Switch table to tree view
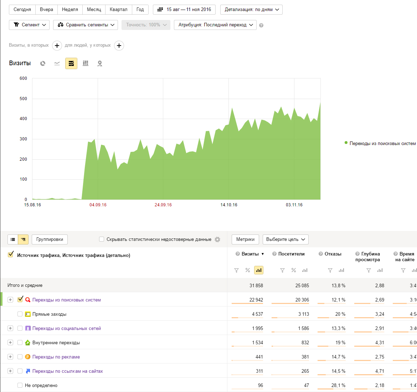This screenshot has width=417, height=392. [23, 239]
